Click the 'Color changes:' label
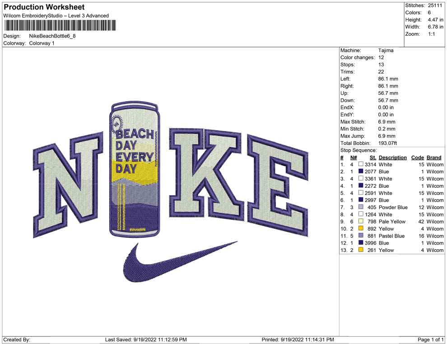This screenshot has width=447, height=344. click(358, 57)
